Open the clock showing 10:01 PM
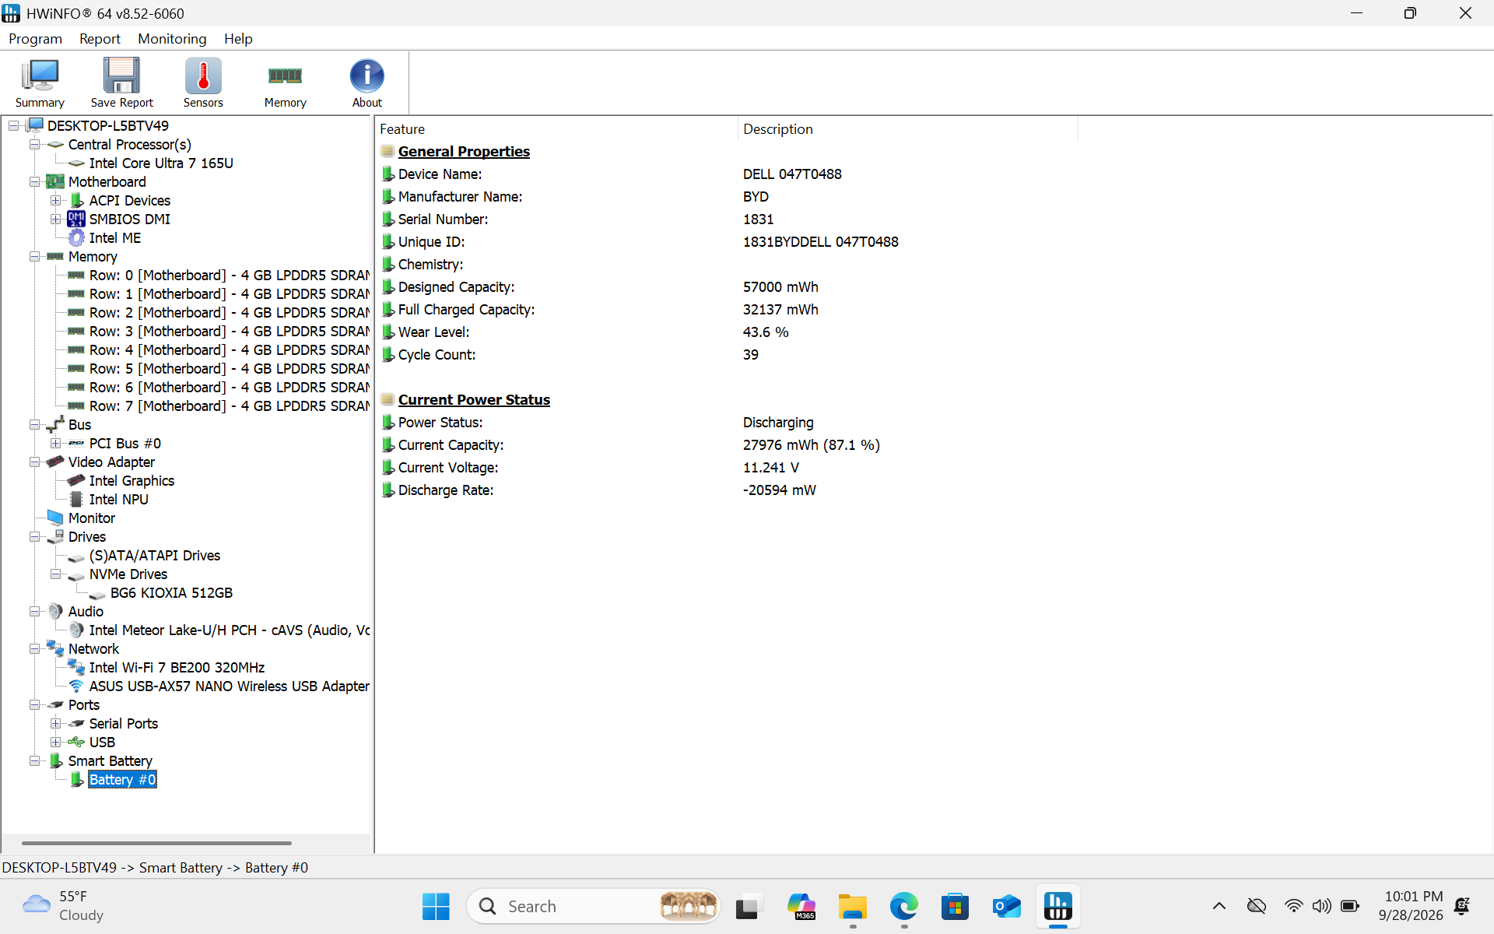The image size is (1494, 934). 1410,906
